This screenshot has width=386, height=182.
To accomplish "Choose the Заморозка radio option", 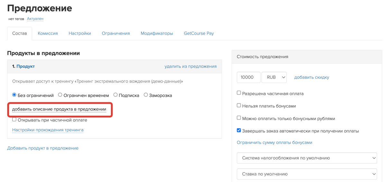I will click(146, 95).
